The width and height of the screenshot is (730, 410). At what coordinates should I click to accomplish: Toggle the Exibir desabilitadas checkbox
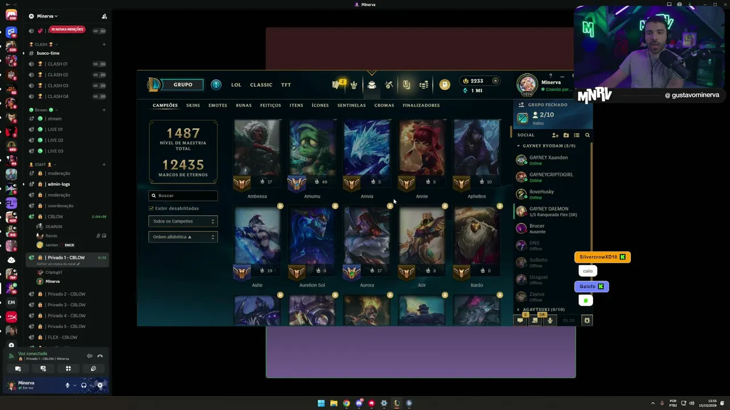pos(151,208)
